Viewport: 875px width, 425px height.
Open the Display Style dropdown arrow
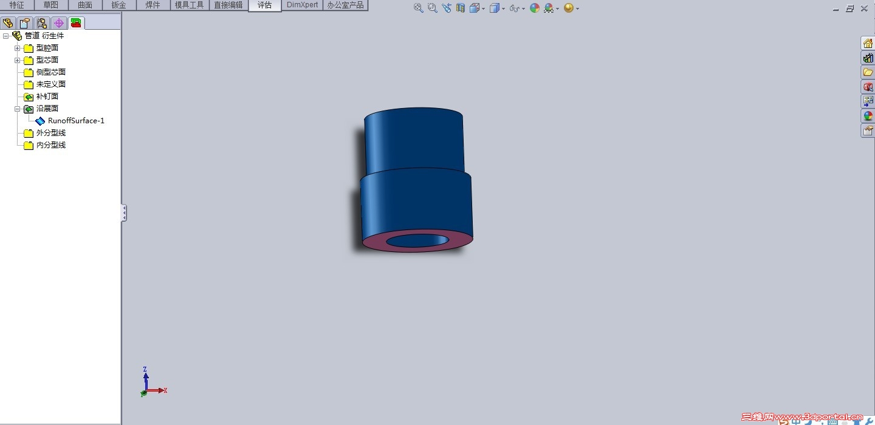click(503, 8)
